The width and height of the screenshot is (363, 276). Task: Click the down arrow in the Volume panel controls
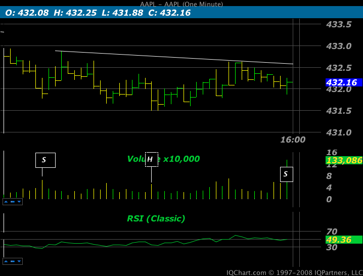coord(19,202)
